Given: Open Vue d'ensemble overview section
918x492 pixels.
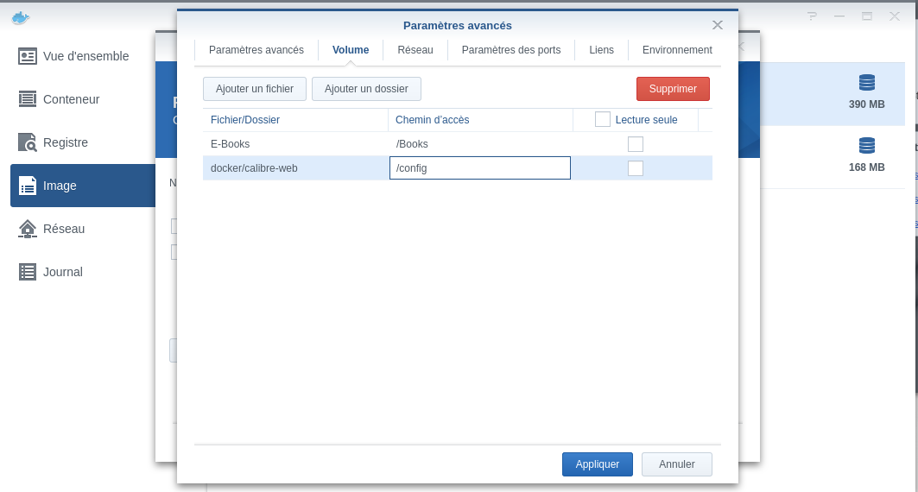Looking at the screenshot, I should 85,56.
